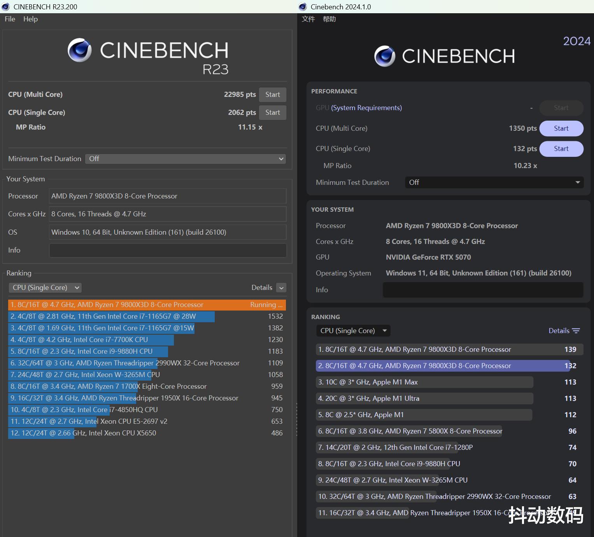Click the R23 OS field
This screenshot has height=537, width=594.
(168, 232)
